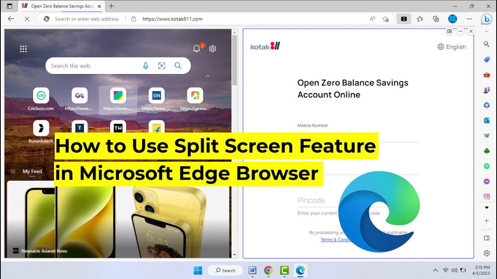
Task: Open the GN quick link tile
Action: (156, 100)
